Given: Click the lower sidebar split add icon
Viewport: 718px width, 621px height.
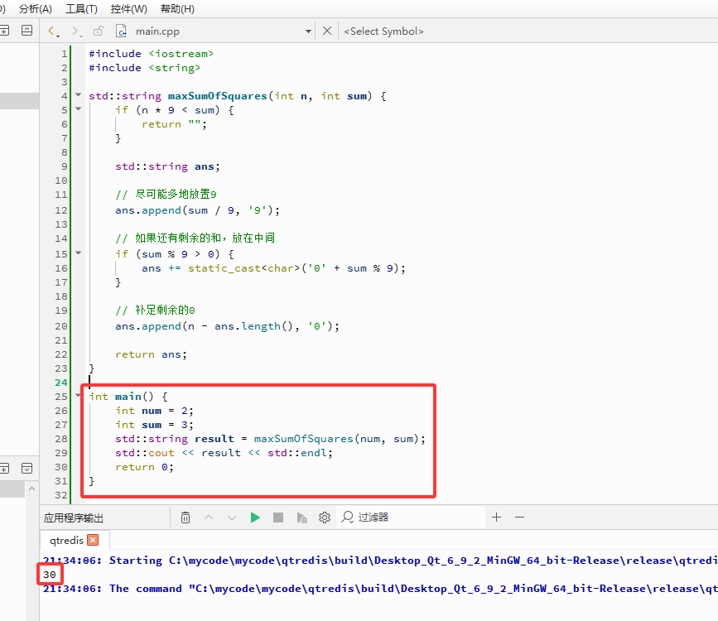Looking at the screenshot, I should [x=4, y=468].
